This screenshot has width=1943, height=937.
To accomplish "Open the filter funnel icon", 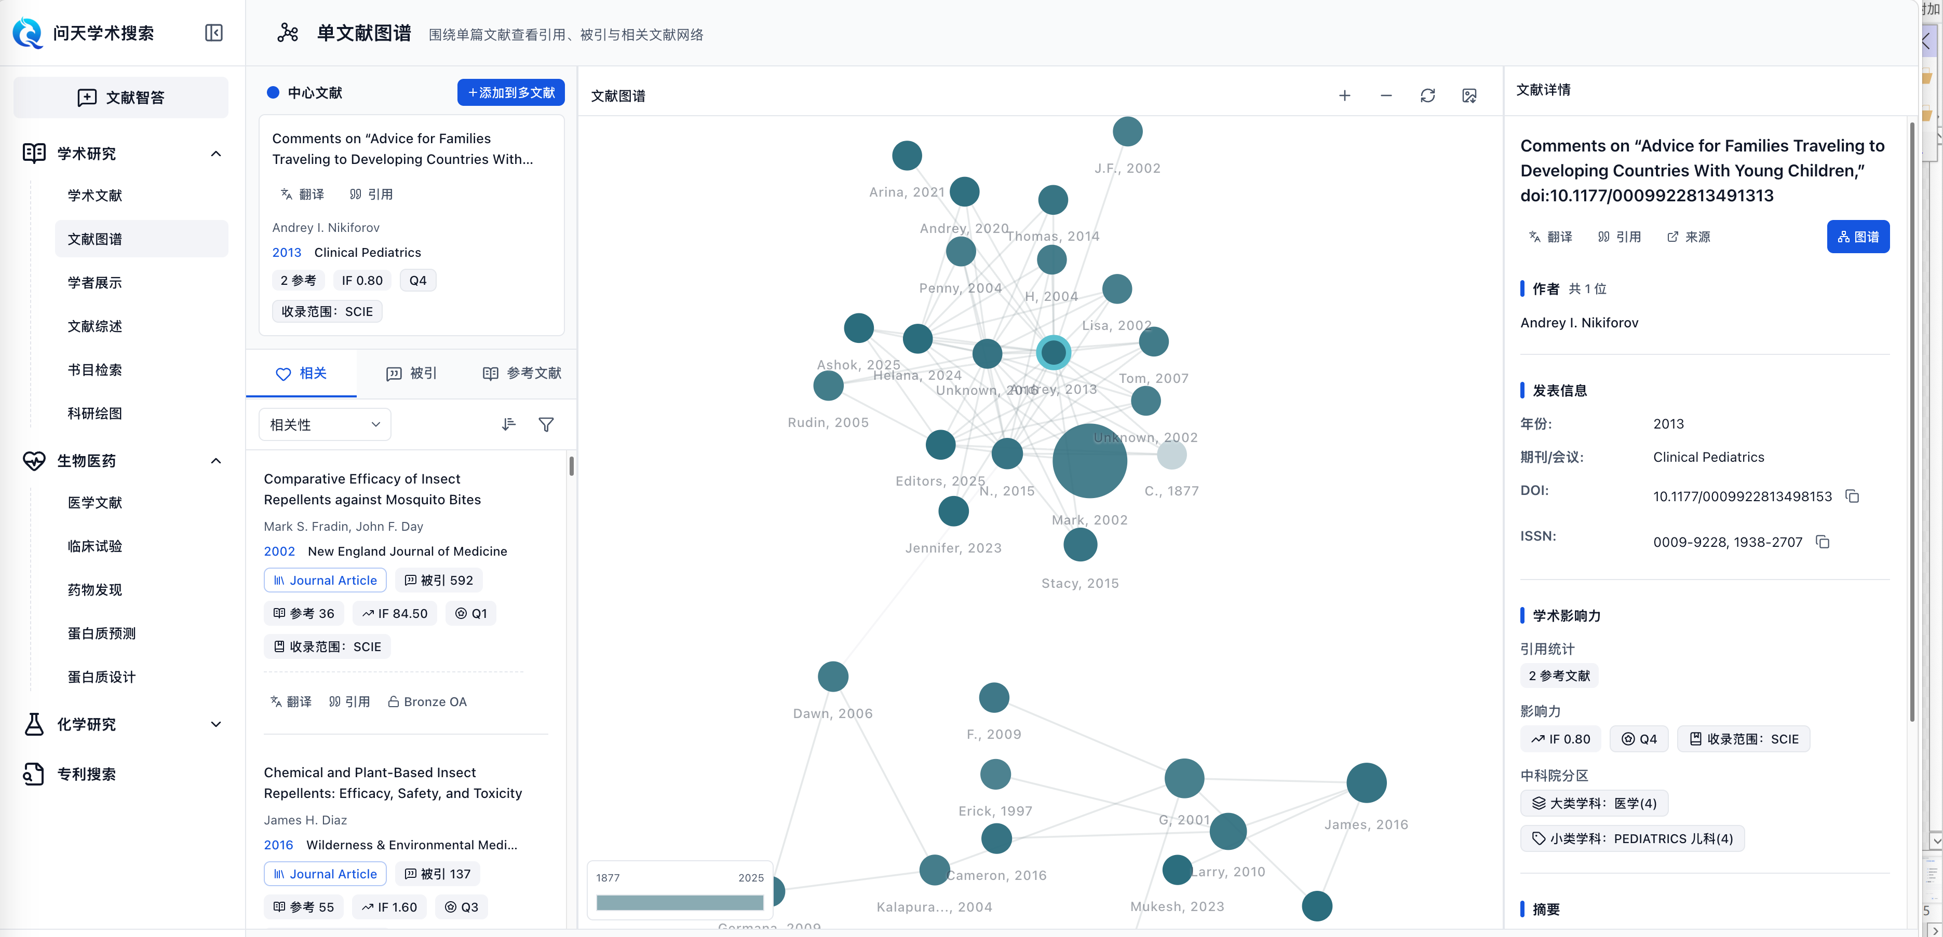I will [x=546, y=424].
